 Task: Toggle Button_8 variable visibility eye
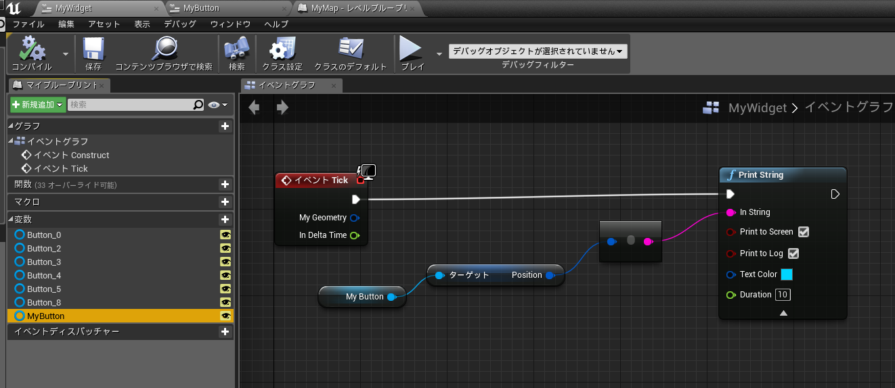click(225, 302)
